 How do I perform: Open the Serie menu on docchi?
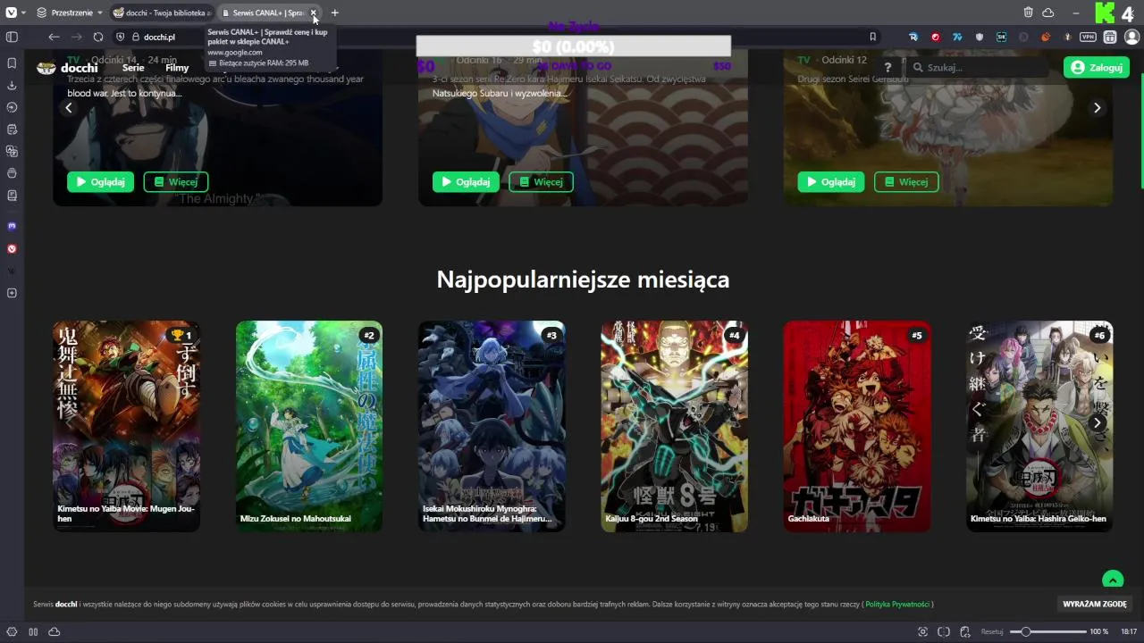point(133,68)
